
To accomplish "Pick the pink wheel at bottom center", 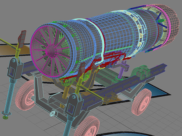I will 87,127.
